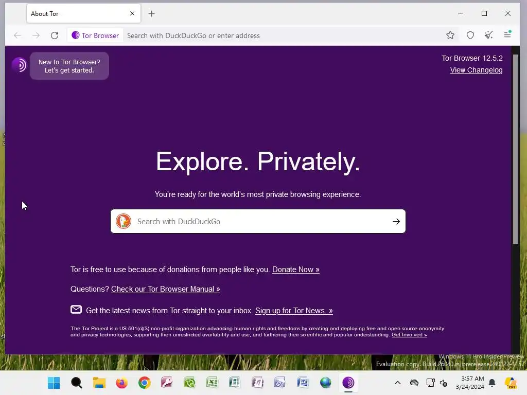Open a new tab with plus button
The height and width of the screenshot is (395, 527).
[x=152, y=14]
